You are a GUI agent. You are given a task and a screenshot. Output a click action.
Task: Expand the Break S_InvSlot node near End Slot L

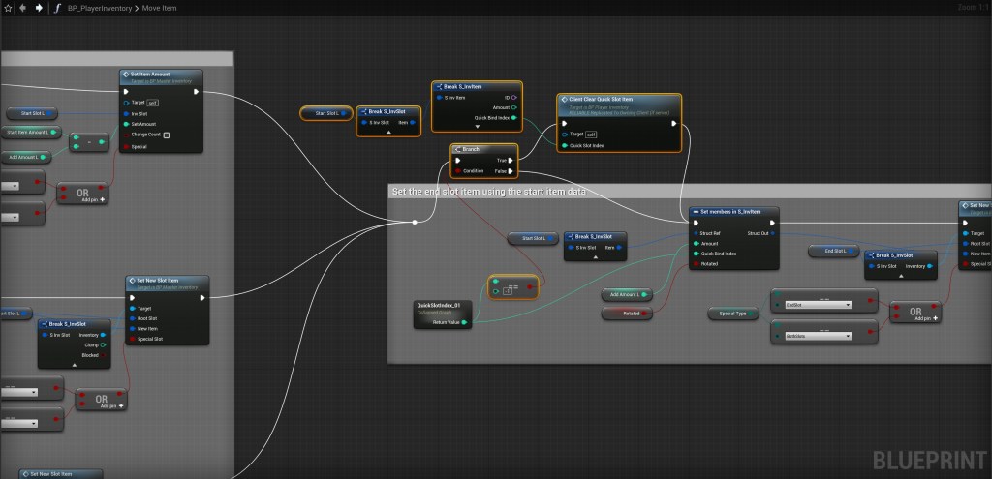click(x=902, y=275)
